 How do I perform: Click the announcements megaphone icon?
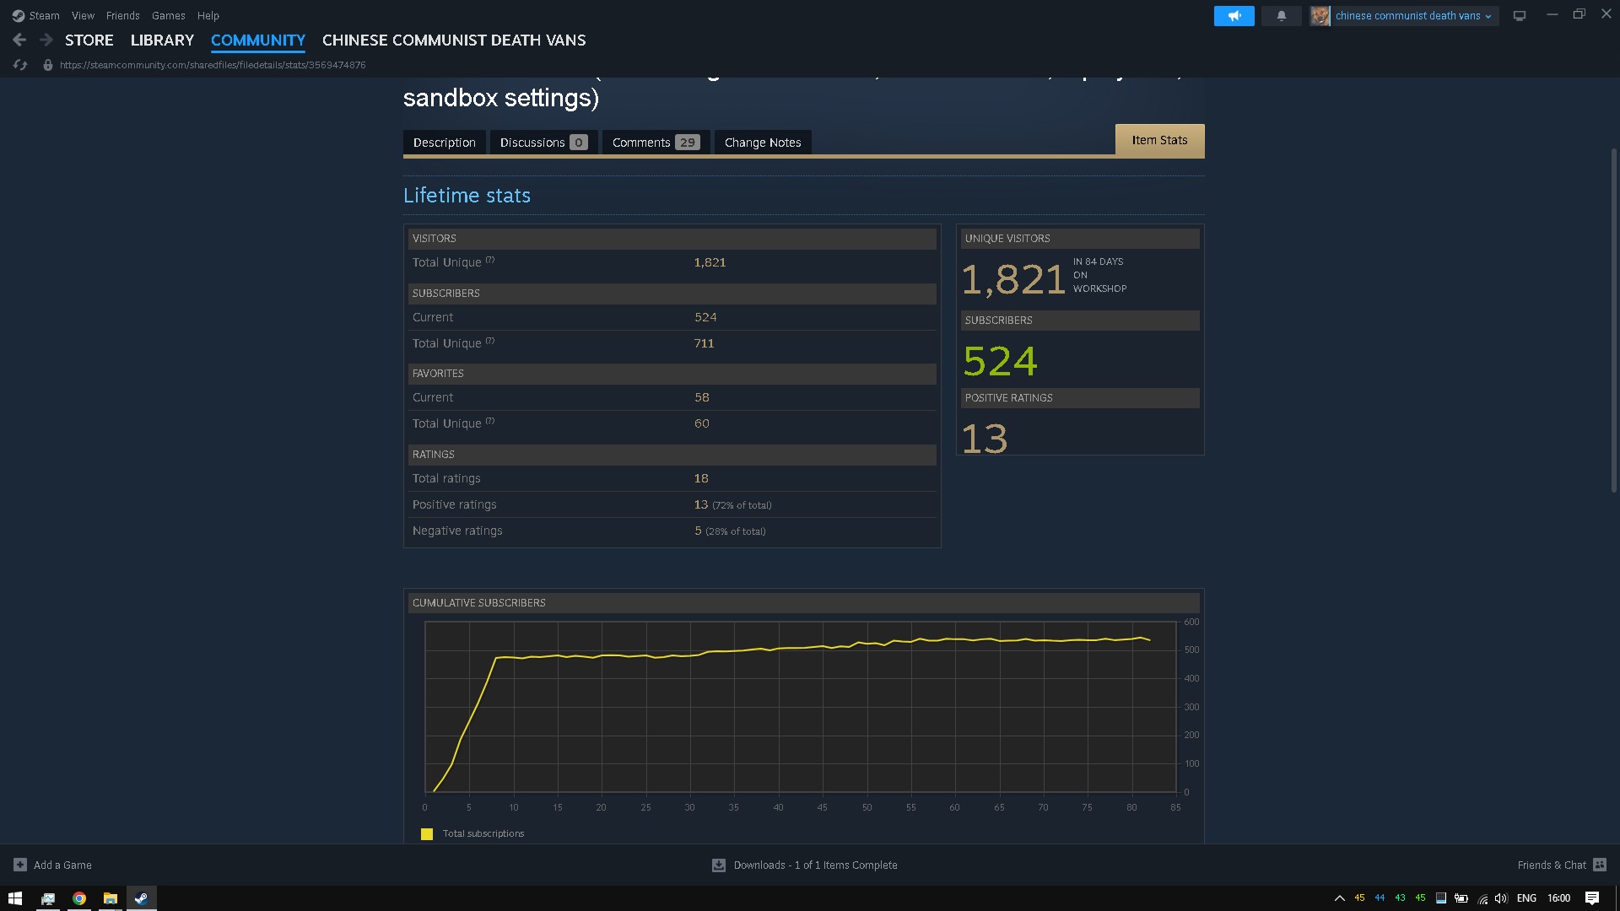[x=1234, y=16]
